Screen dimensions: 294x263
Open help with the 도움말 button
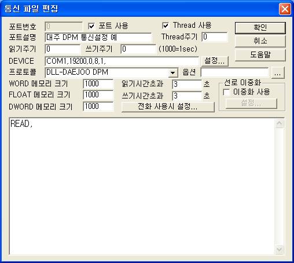click(x=260, y=55)
